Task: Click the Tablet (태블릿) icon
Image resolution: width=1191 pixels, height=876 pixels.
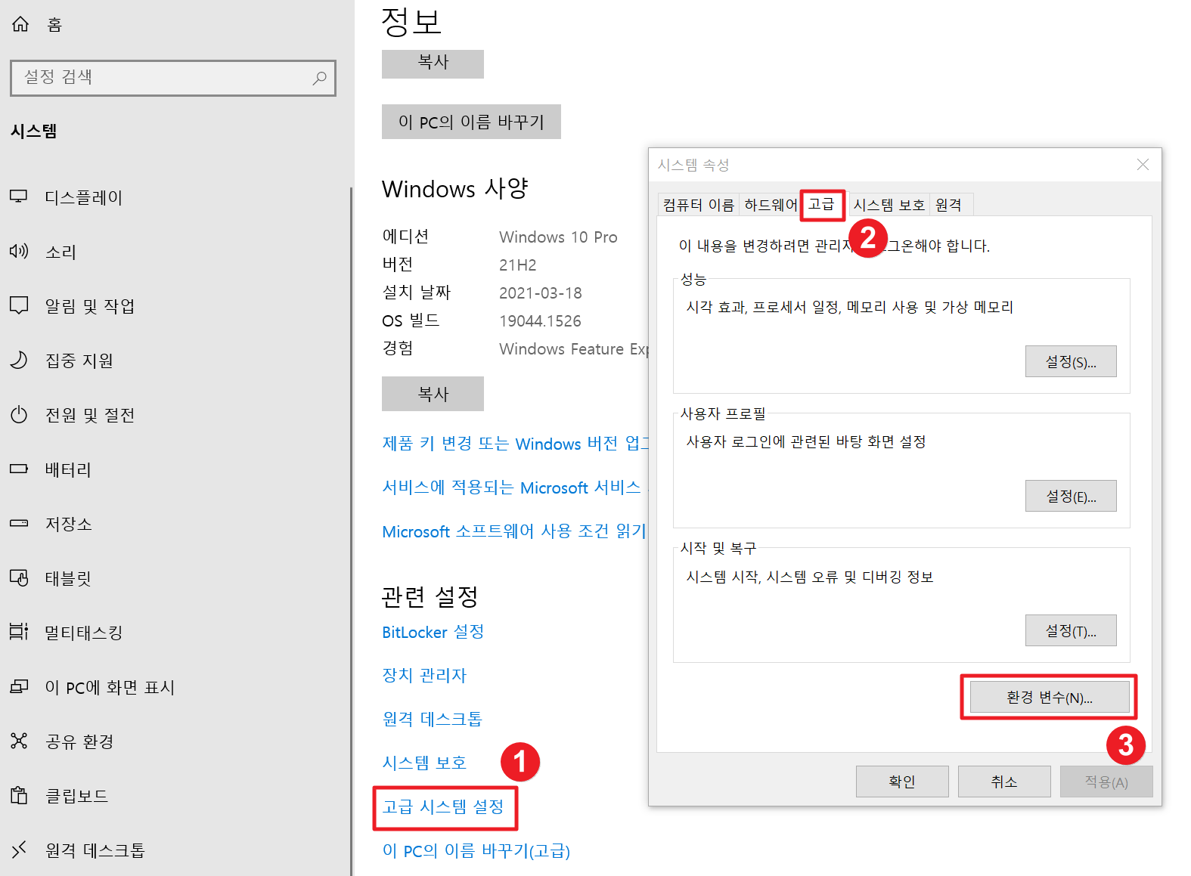Action: 19,577
